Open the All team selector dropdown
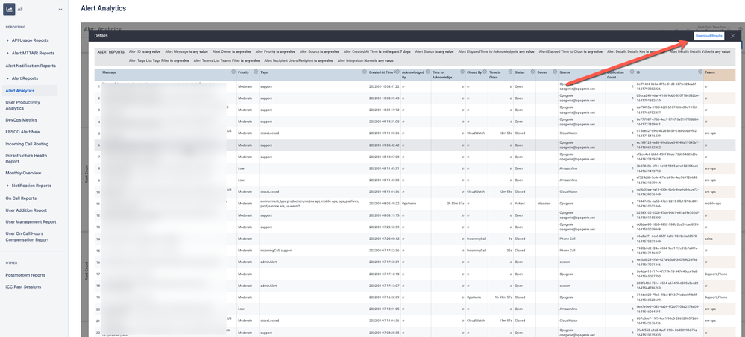The width and height of the screenshot is (745, 337). coord(60,10)
